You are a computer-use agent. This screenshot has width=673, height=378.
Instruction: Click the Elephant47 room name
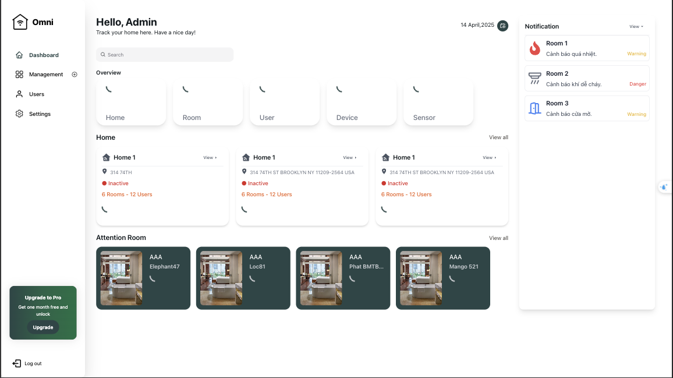[x=164, y=266]
